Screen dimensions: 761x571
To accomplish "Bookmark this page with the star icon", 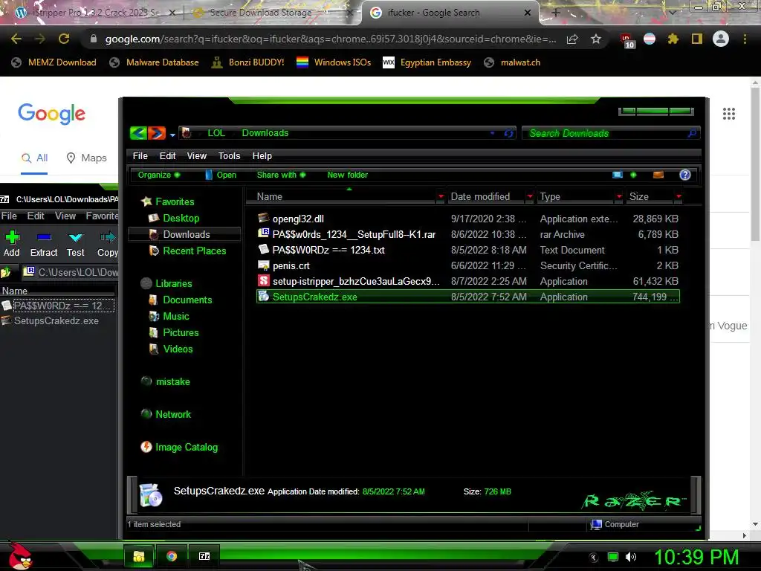I will [596, 39].
